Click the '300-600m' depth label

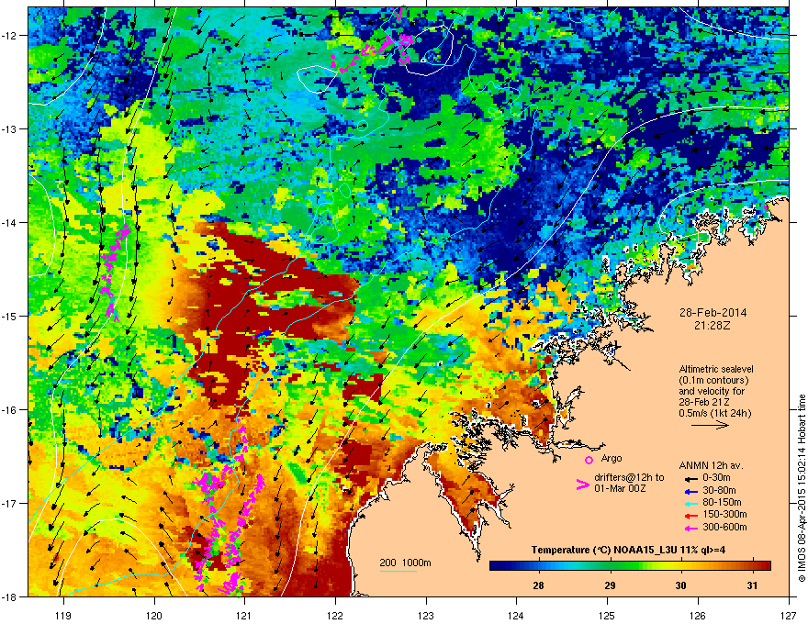coord(724,527)
